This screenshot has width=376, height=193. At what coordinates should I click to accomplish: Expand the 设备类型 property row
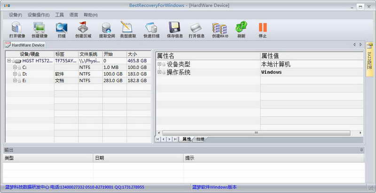tap(159, 64)
